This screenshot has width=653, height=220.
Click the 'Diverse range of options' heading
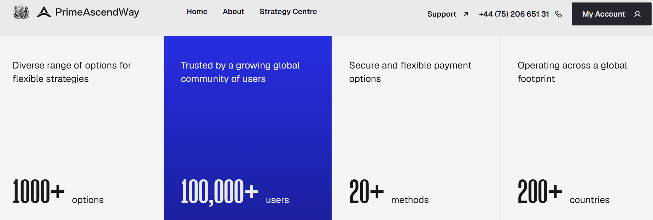click(x=72, y=72)
